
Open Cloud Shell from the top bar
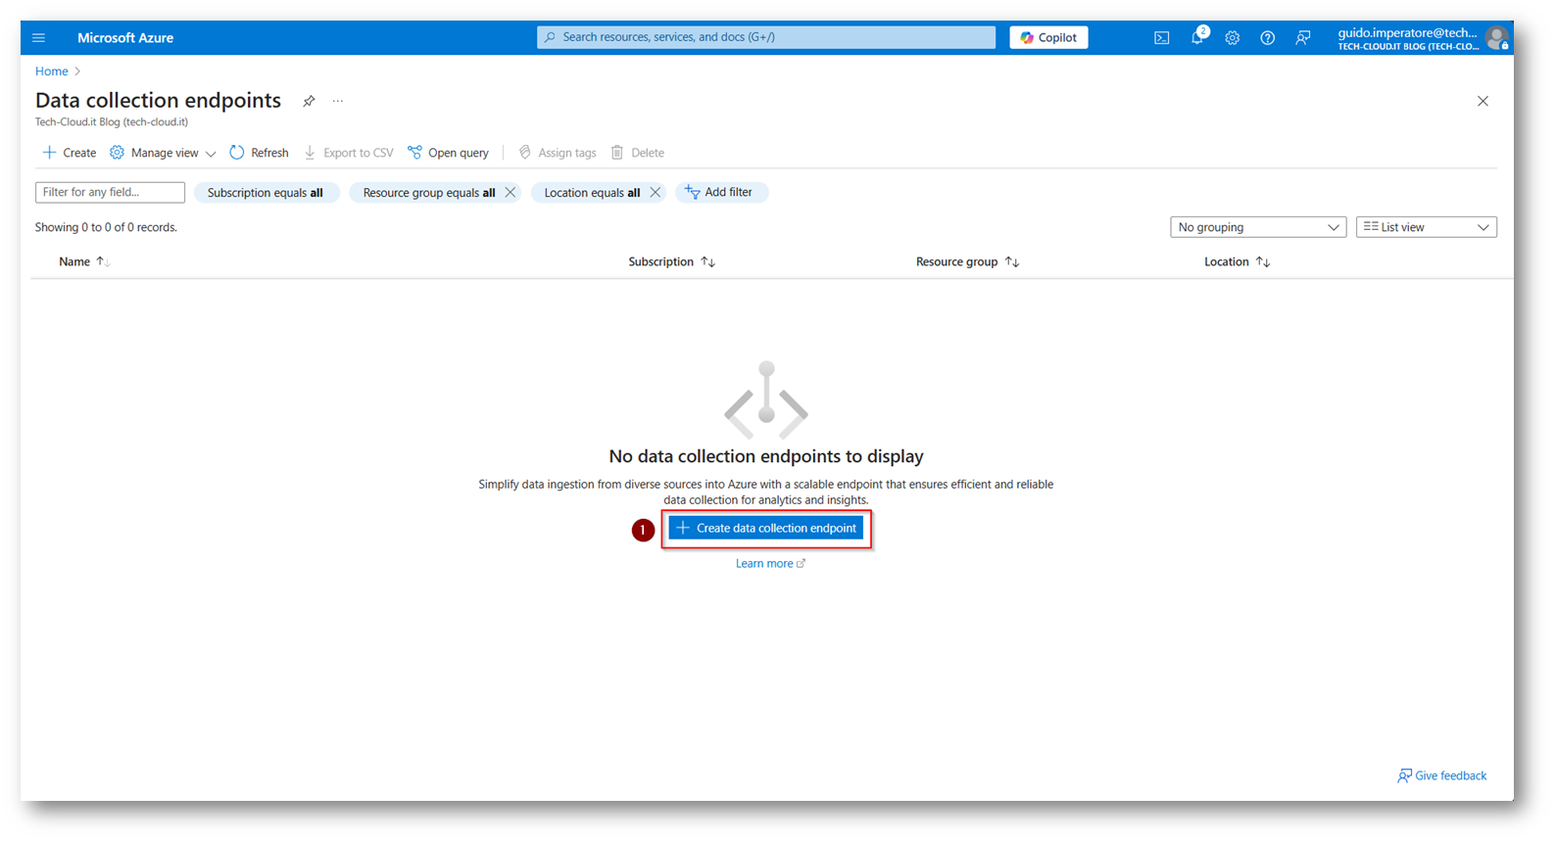coord(1161,38)
